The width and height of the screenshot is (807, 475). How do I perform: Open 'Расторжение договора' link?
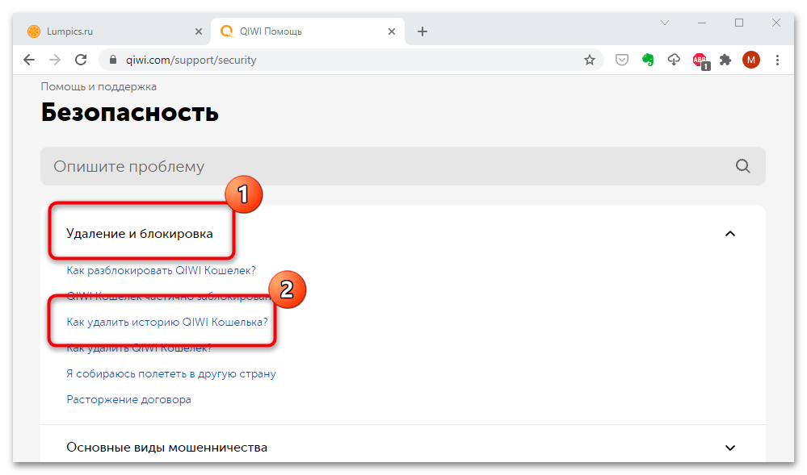(128, 399)
